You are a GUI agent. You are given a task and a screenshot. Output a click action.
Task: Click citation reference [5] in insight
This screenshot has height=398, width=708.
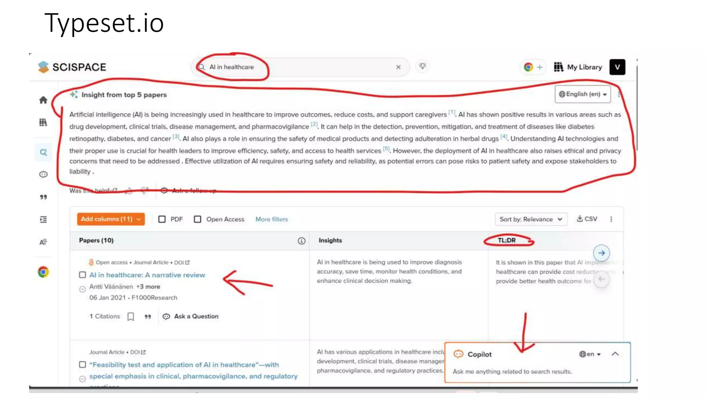(386, 149)
